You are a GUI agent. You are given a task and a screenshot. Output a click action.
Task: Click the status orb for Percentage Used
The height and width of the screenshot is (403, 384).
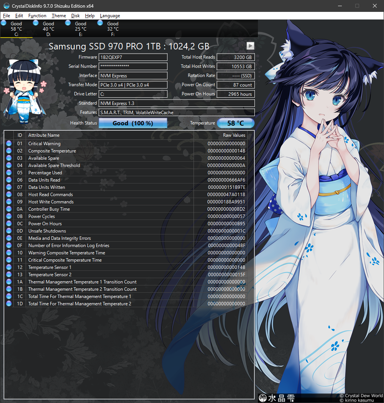[9, 172]
